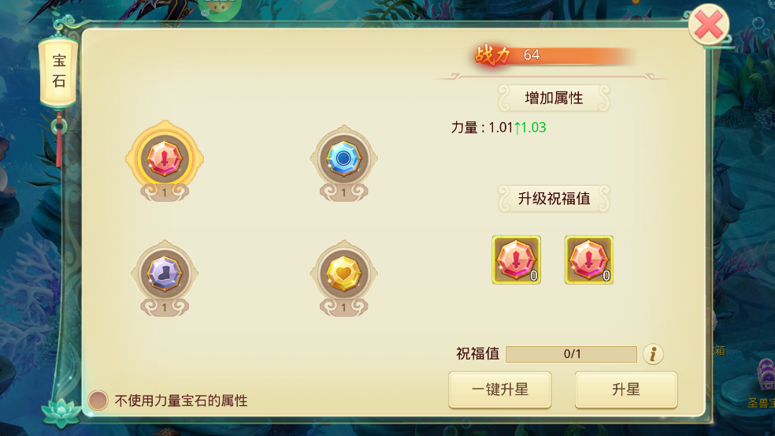Tap the green avatar icon at top
The image size is (775, 436).
click(220, 9)
